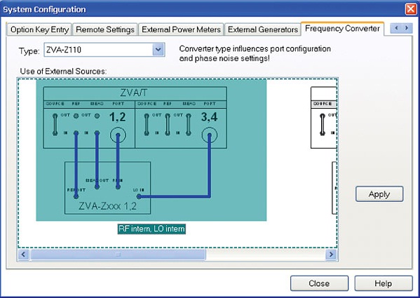Switch to Option Key Entry tab

(x=39, y=29)
